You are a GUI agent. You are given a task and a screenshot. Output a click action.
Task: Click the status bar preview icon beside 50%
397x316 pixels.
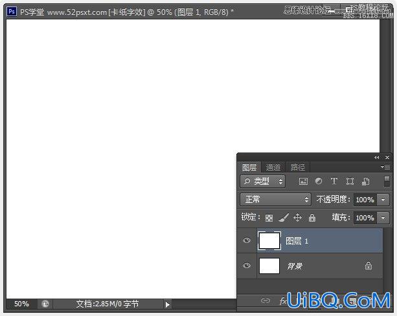45,304
